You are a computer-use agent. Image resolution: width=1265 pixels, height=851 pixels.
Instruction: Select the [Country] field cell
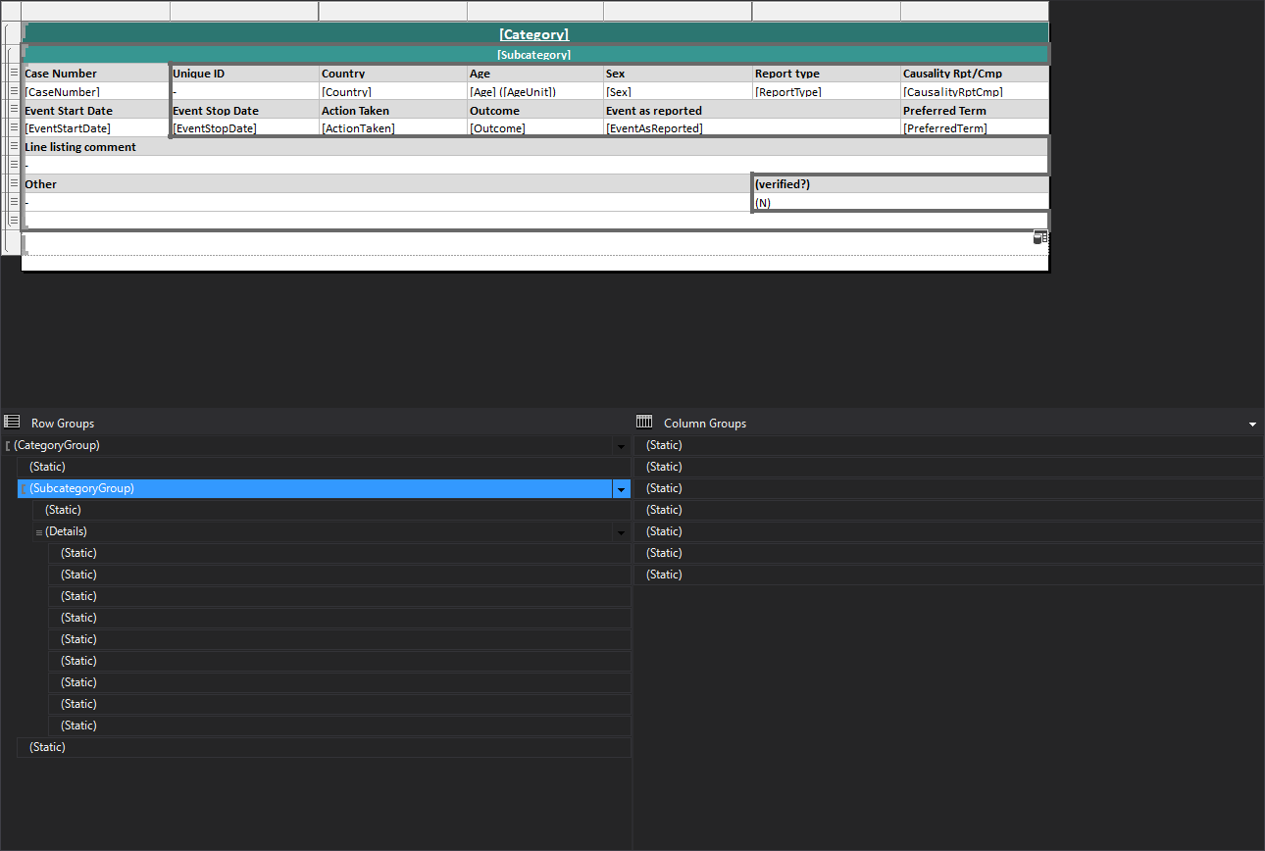pos(393,91)
